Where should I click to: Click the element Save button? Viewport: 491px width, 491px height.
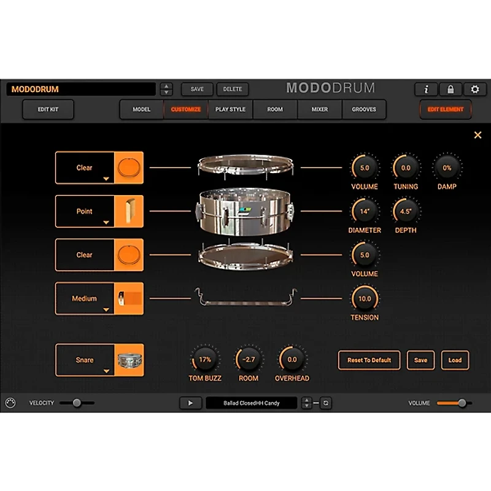click(420, 360)
